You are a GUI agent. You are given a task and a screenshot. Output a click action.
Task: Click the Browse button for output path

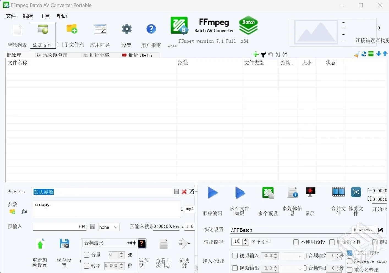coord(363,230)
